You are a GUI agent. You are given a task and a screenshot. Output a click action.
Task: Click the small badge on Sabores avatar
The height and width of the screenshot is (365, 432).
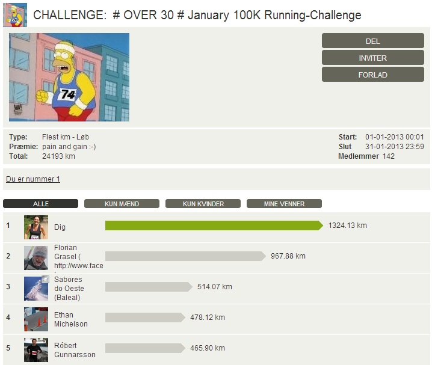pos(46,279)
